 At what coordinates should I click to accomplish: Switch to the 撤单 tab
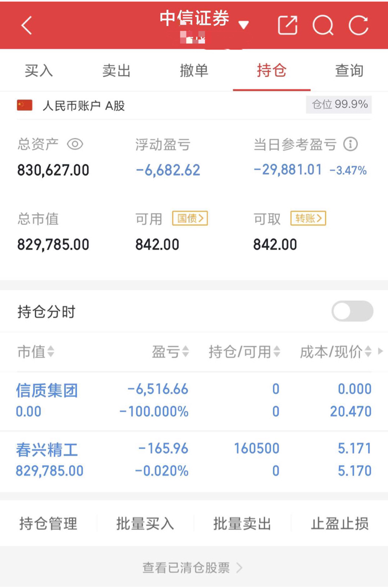(x=193, y=70)
